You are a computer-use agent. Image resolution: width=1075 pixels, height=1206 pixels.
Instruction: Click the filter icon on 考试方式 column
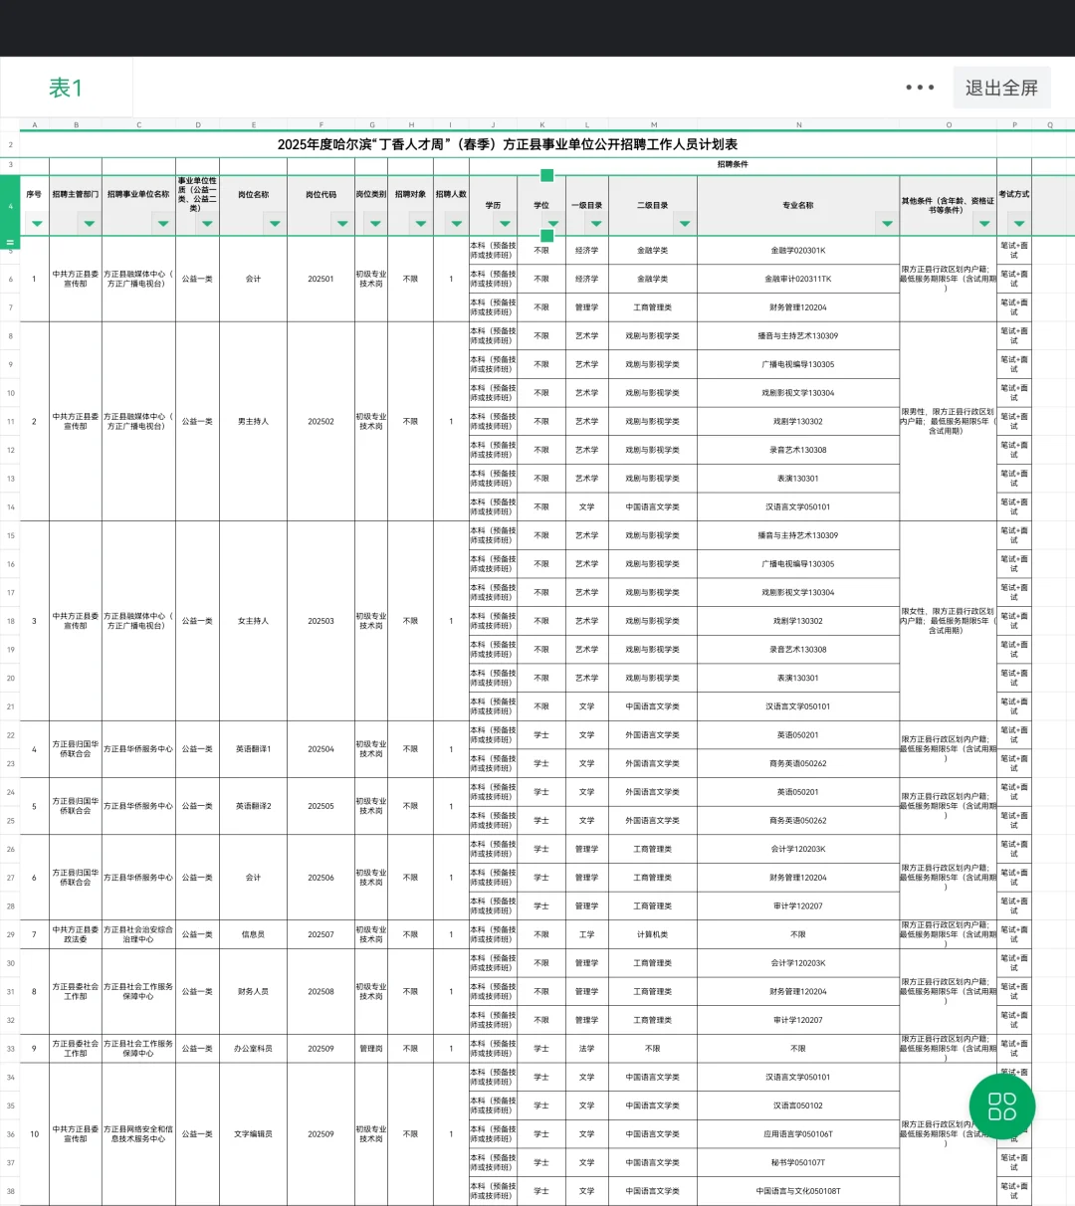pos(1018,223)
